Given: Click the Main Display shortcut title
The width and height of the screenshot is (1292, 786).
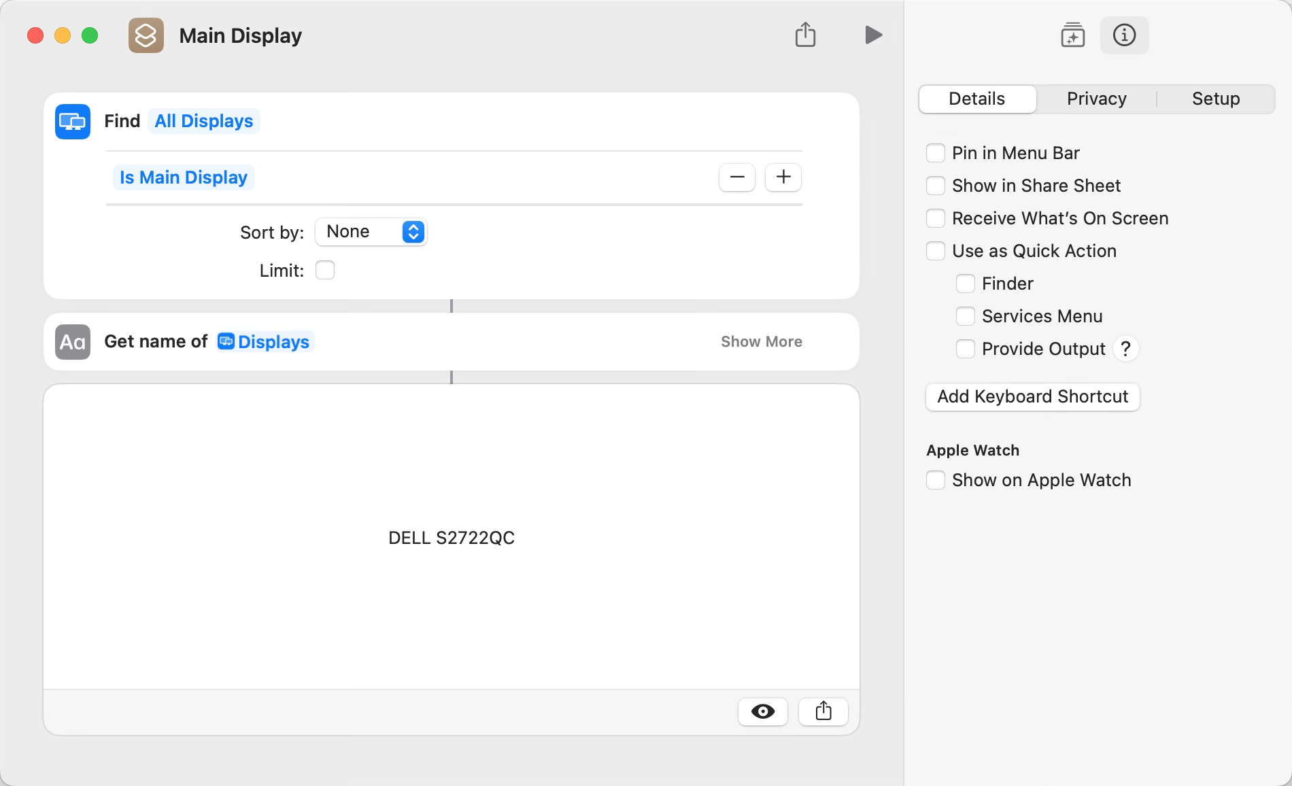Looking at the screenshot, I should click(241, 35).
